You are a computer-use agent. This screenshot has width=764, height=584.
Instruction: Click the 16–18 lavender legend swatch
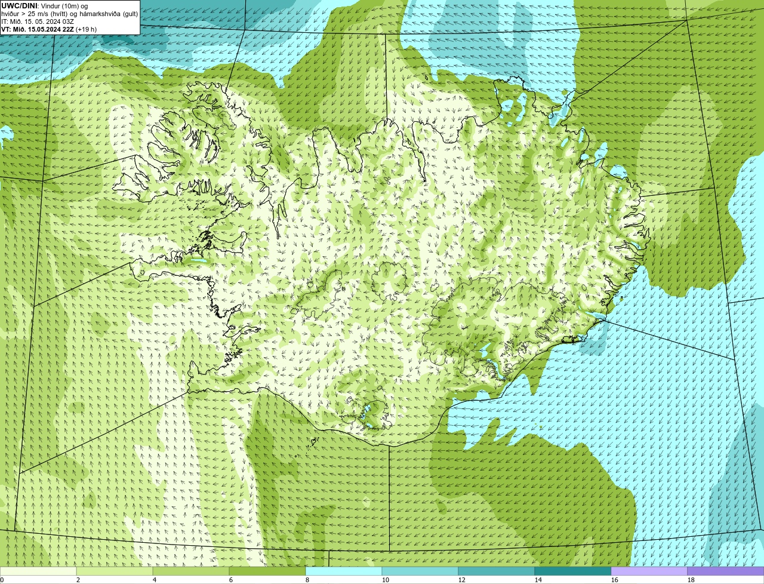coord(649,571)
